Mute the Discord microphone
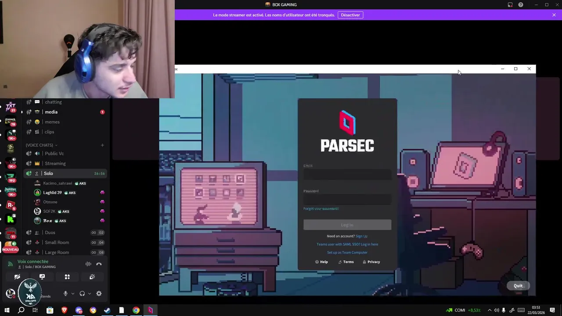Image resolution: width=562 pixels, height=316 pixels. [x=65, y=294]
